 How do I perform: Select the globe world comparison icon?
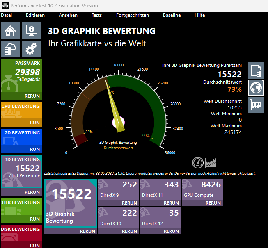pos(256,88)
